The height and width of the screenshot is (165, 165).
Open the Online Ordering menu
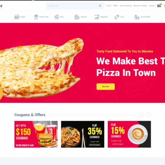125,6
